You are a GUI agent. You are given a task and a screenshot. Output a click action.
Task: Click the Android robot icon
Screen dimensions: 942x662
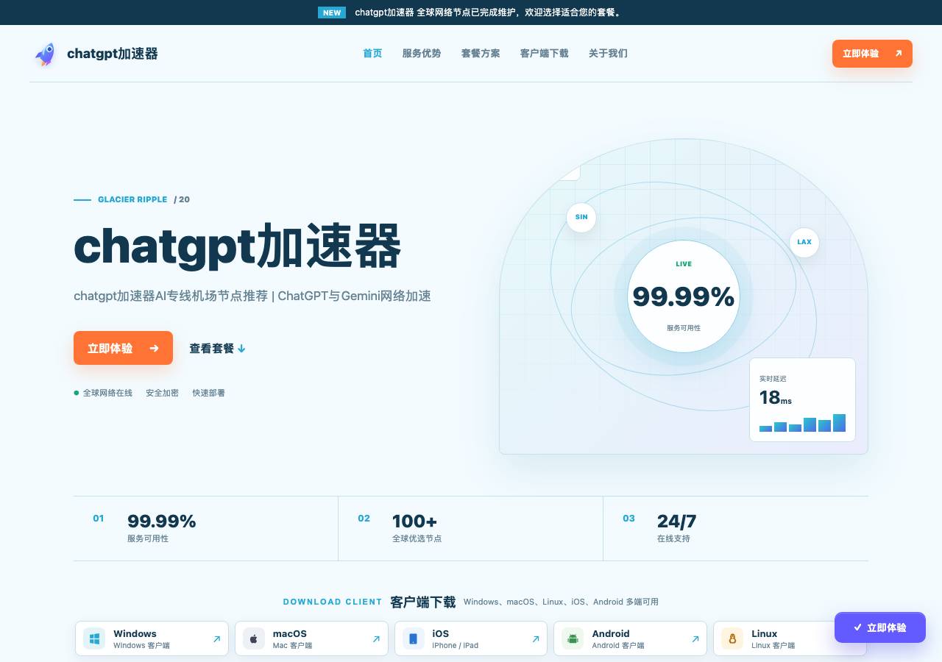pyautogui.click(x=573, y=638)
